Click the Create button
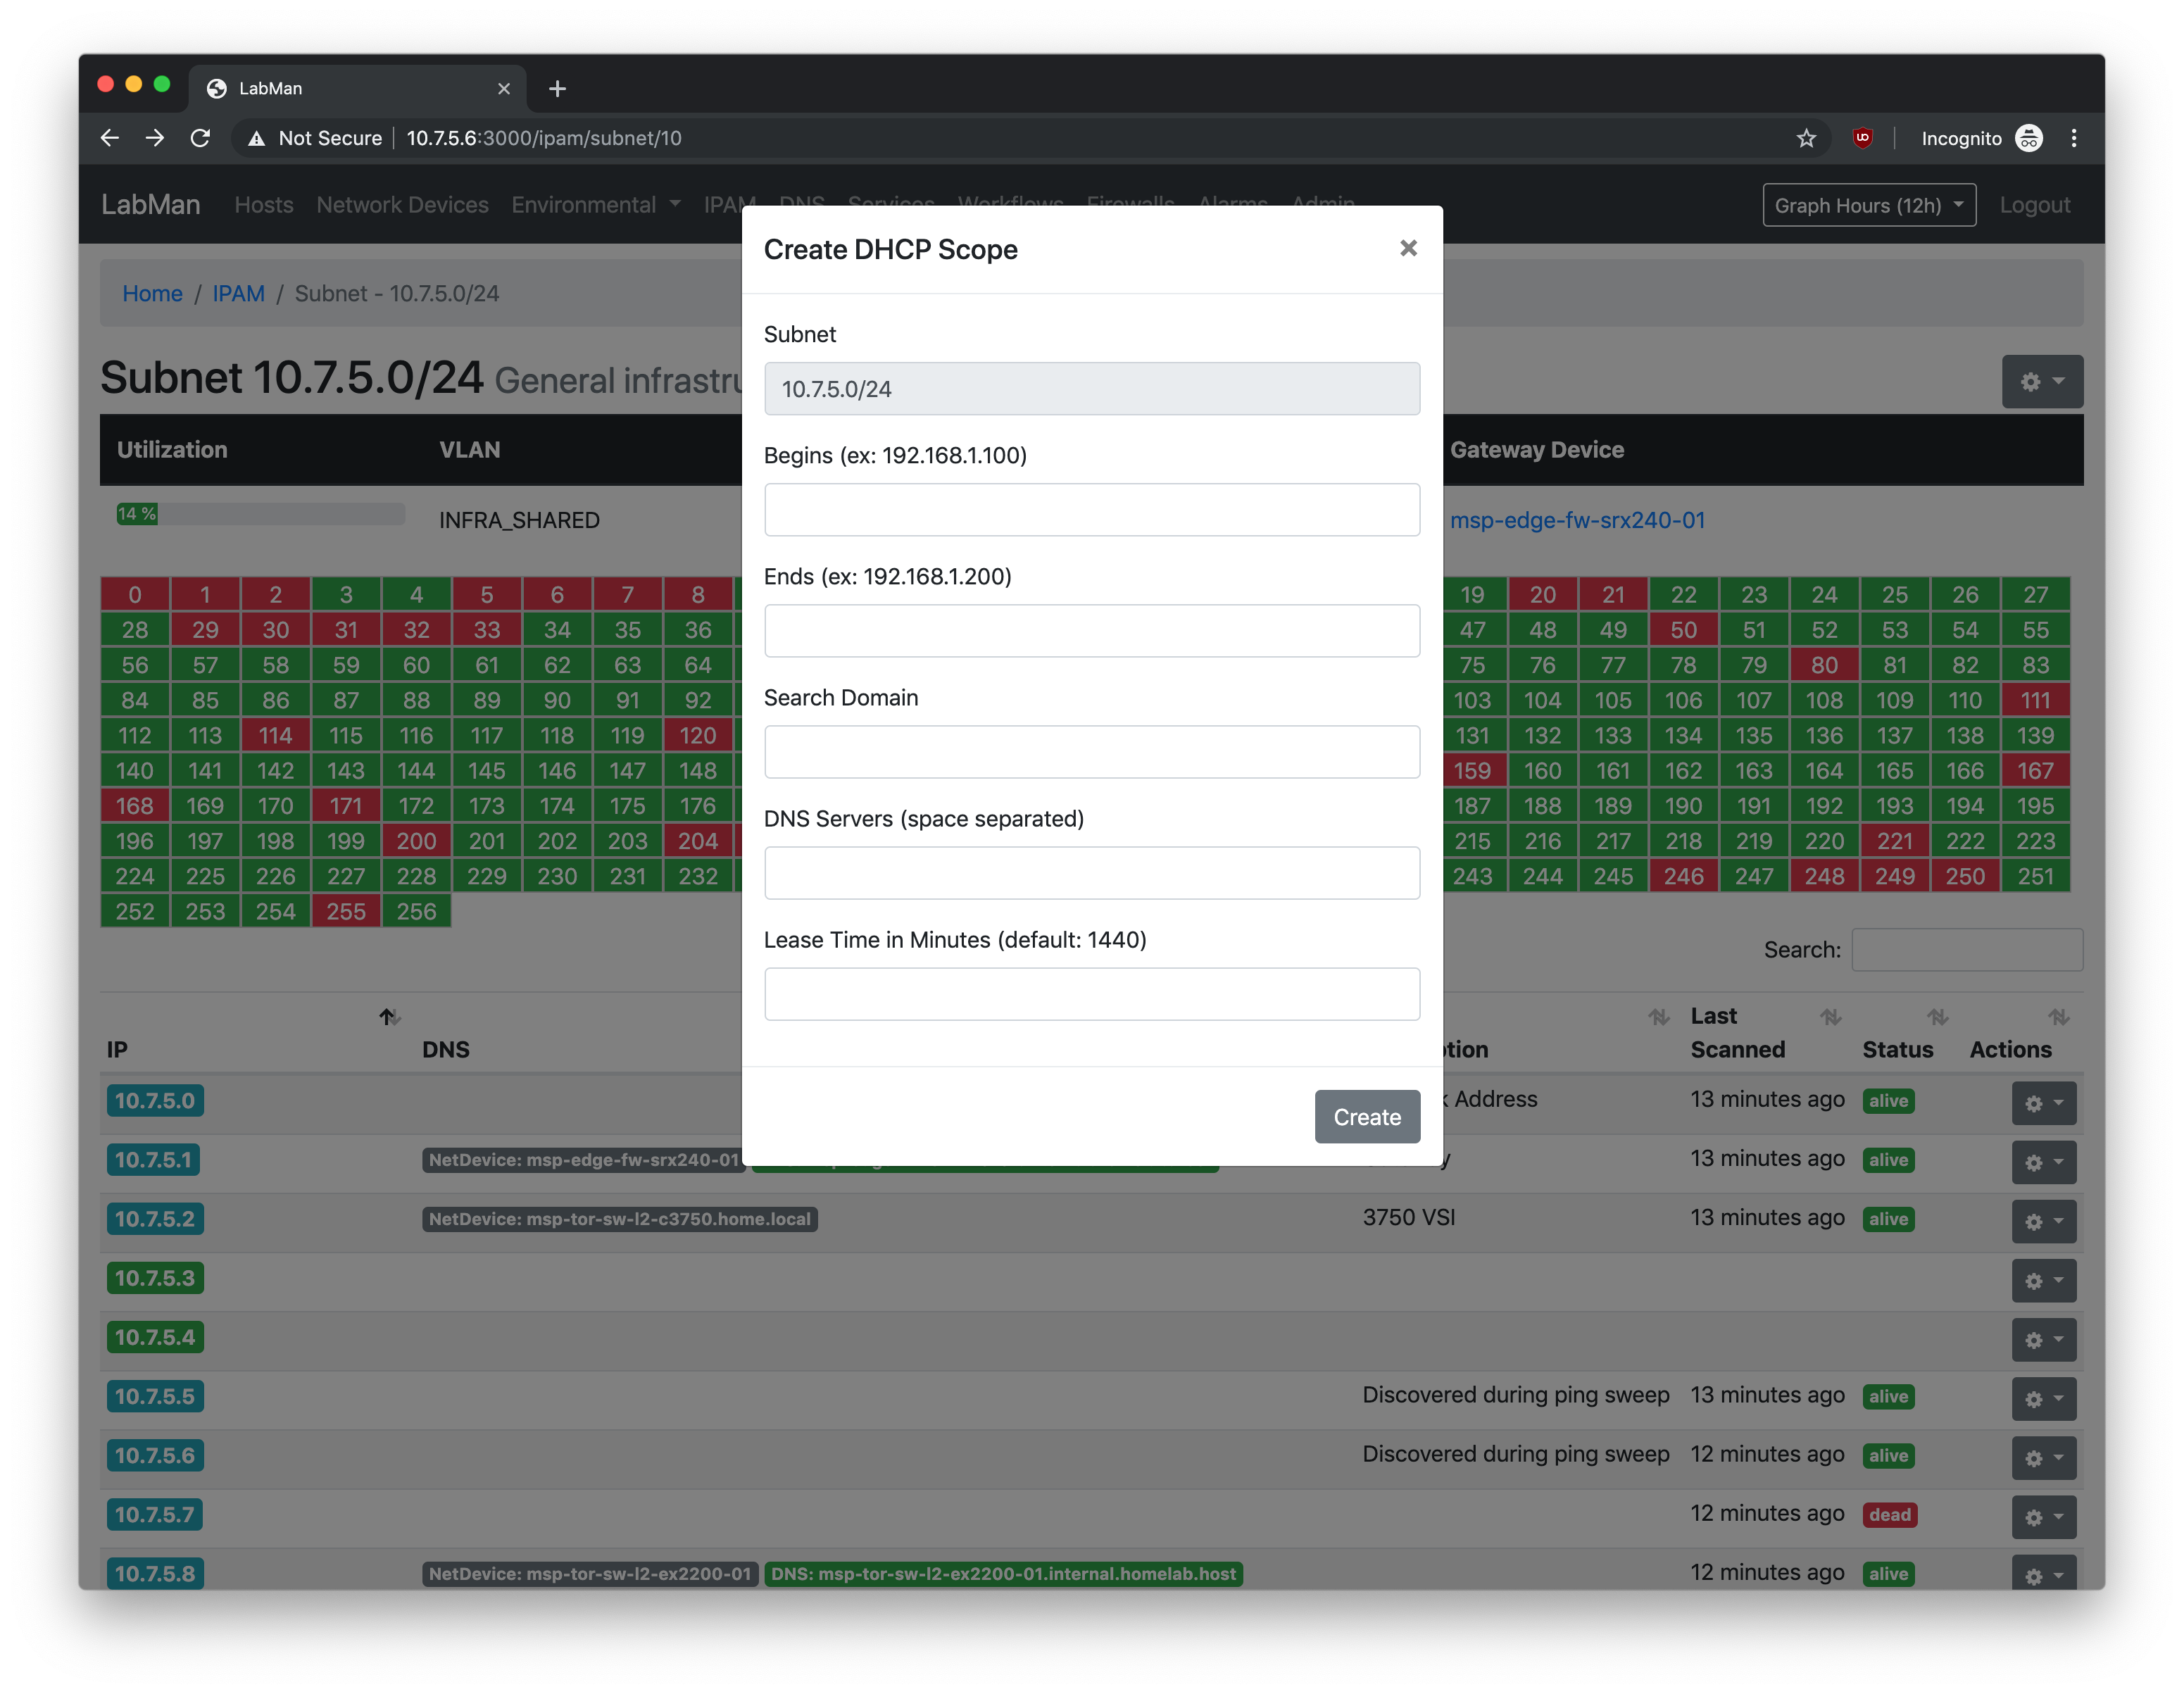Viewport: 2184px width, 1694px height. click(1366, 1117)
